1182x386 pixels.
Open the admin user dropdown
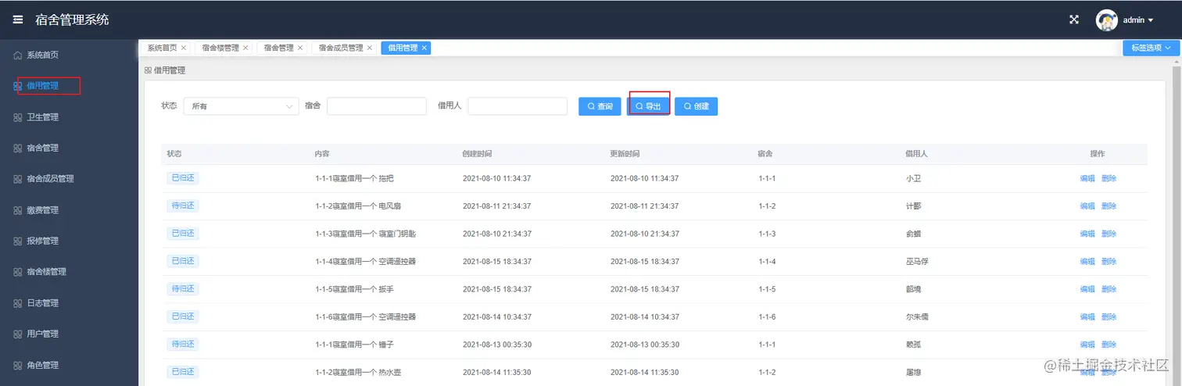[x=1138, y=20]
